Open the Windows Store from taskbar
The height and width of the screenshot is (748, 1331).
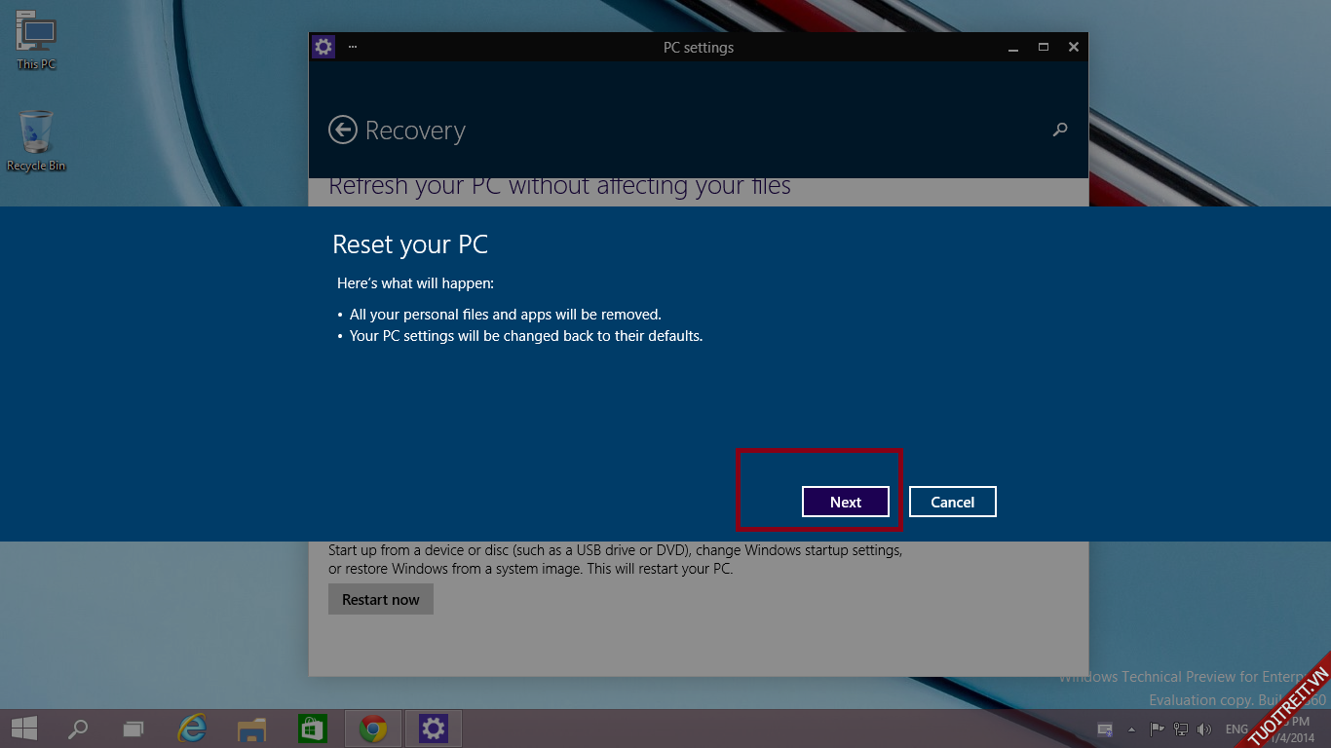point(312,729)
